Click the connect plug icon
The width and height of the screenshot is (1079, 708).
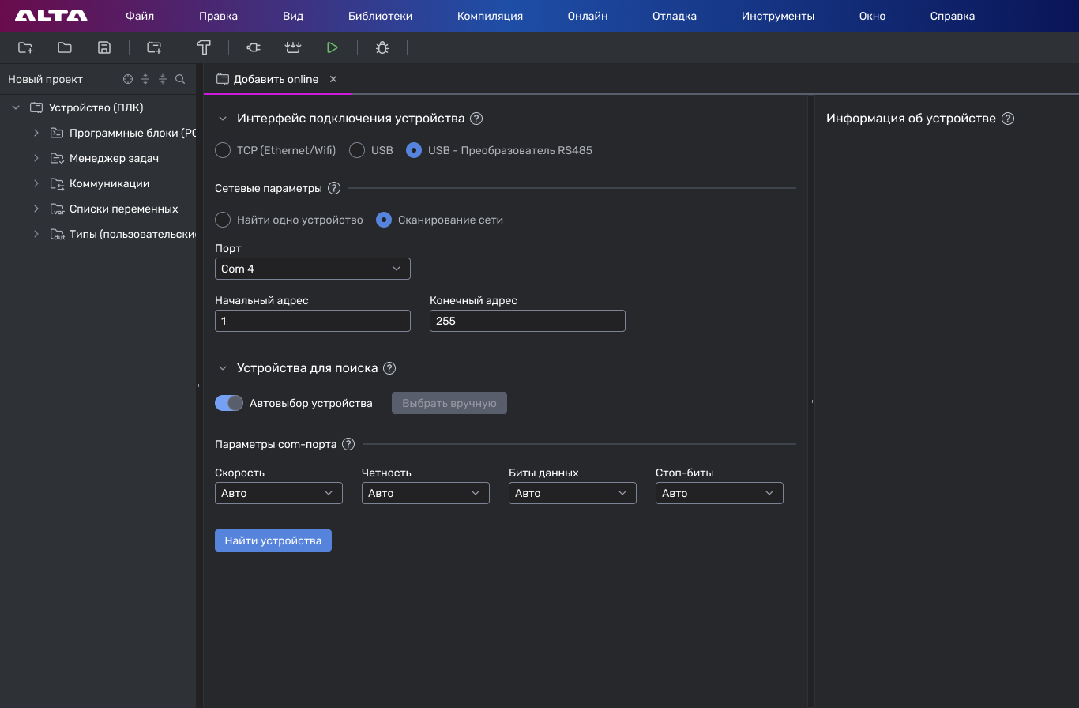click(254, 47)
